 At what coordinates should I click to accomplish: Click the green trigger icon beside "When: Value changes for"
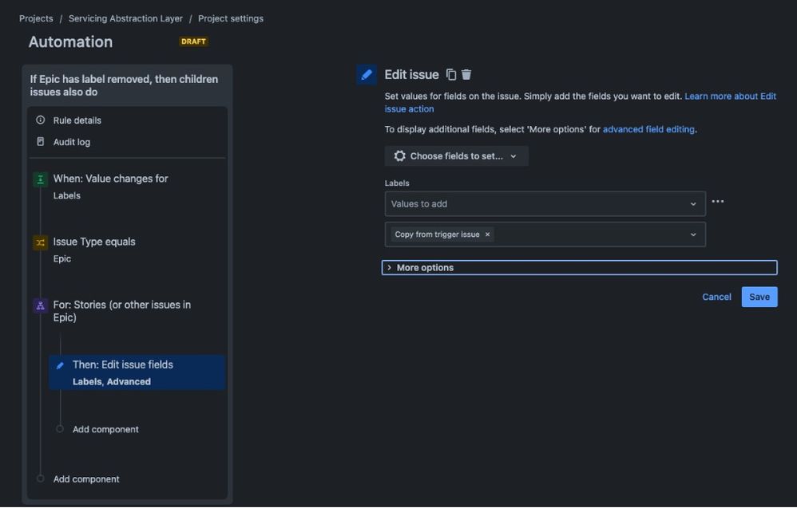pyautogui.click(x=40, y=179)
